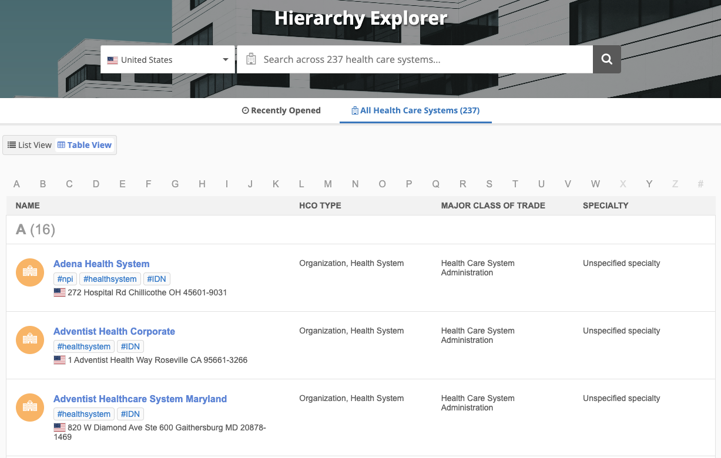The height and width of the screenshot is (458, 721).
Task: Open the Adventist Health Corporate link
Action: 114,331
